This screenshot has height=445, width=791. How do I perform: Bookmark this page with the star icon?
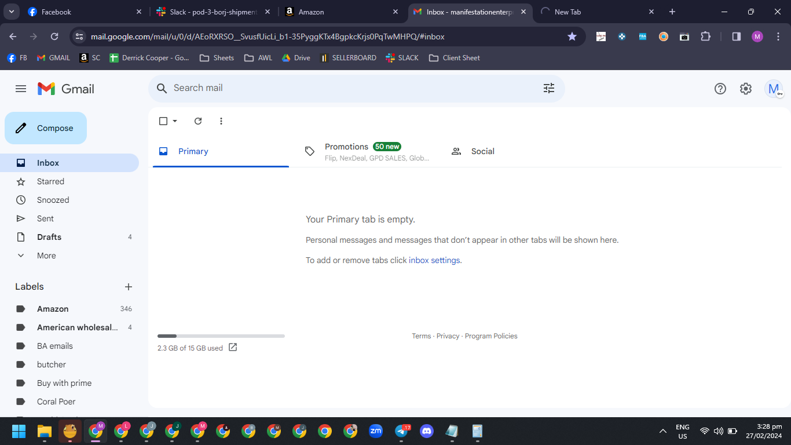point(572,37)
